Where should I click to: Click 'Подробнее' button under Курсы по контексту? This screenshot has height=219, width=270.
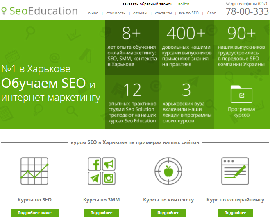tap(168, 213)
